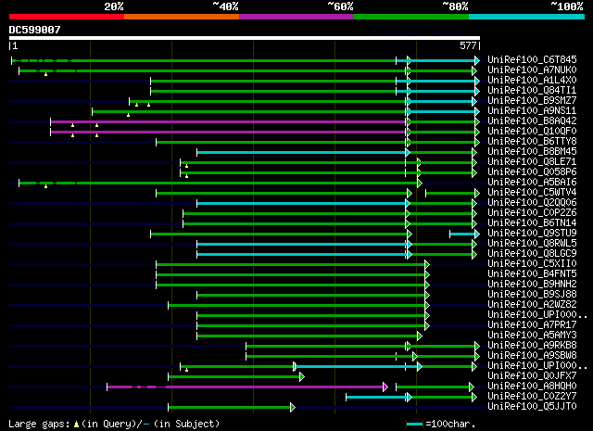Click the yellow query-gap marker in the A9NS11 row
This screenshot has height=431, width=593.
pyautogui.click(x=128, y=115)
